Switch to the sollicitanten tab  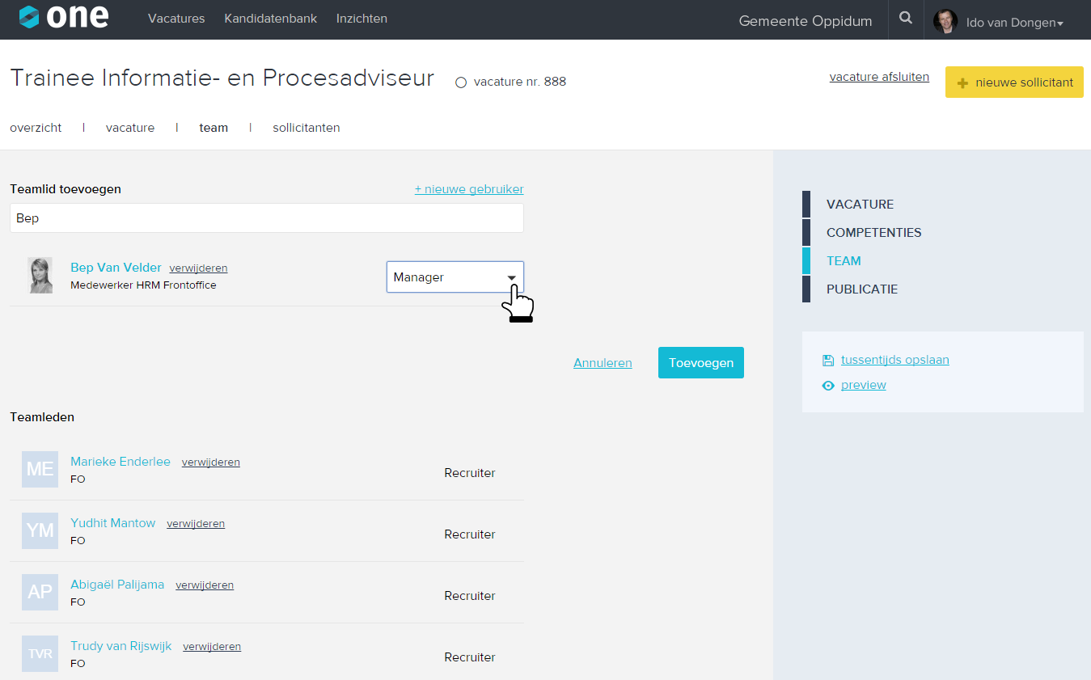[x=306, y=128]
